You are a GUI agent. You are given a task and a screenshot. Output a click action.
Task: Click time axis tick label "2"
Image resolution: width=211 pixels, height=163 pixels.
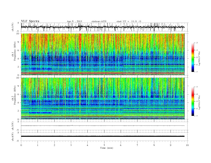pos(54,145)
